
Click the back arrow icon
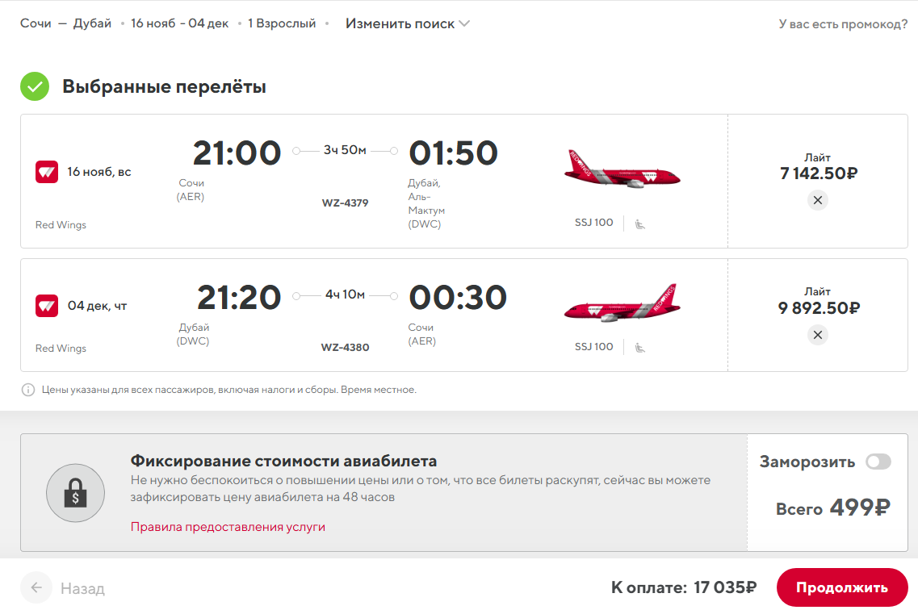tap(36, 587)
